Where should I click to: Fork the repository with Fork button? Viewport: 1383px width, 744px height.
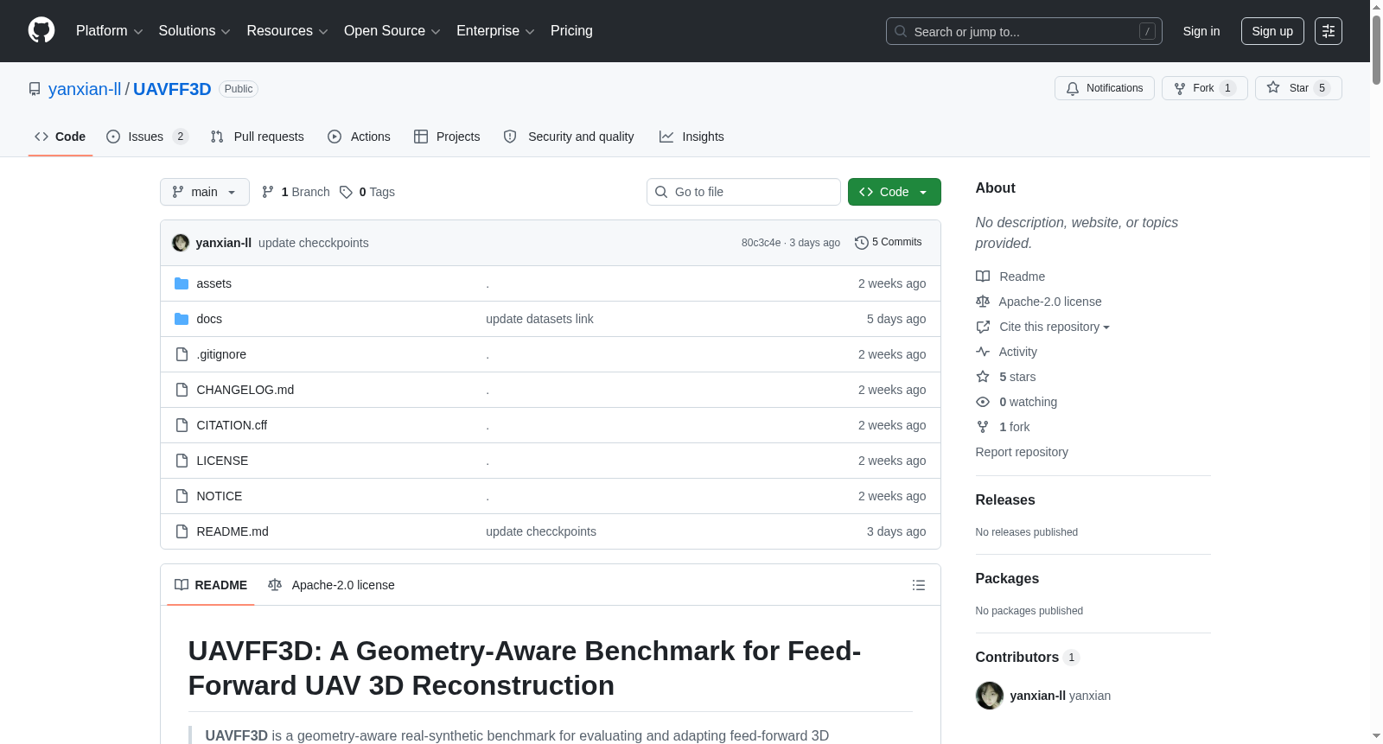pos(1205,88)
